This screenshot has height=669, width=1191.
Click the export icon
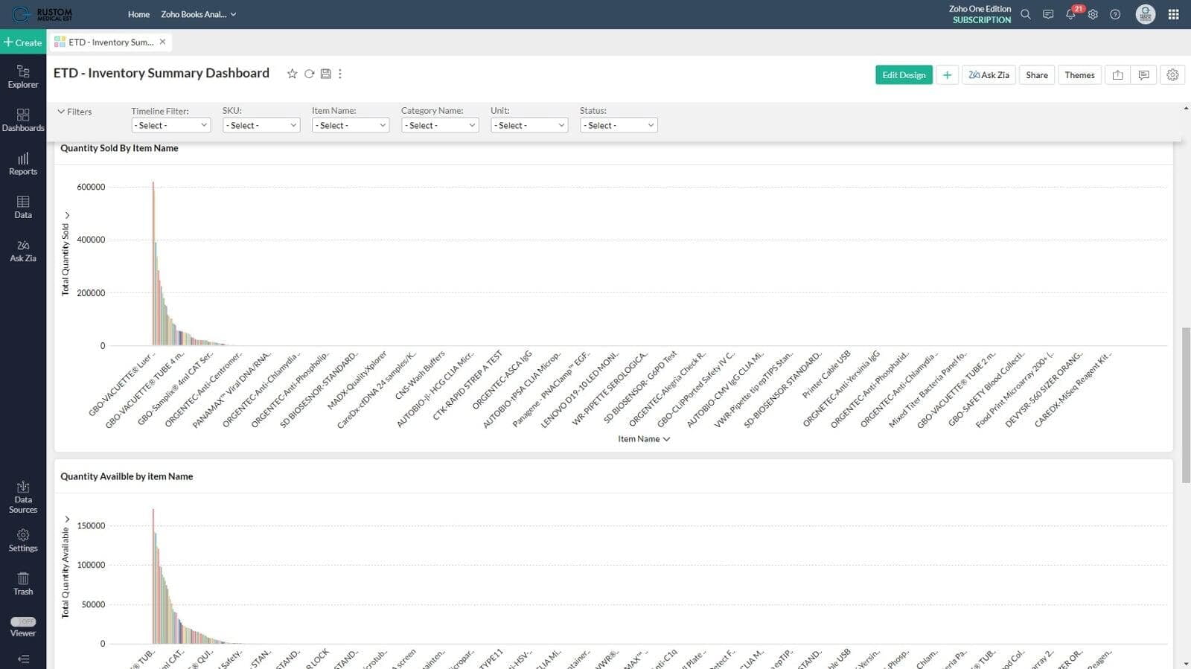point(1117,75)
